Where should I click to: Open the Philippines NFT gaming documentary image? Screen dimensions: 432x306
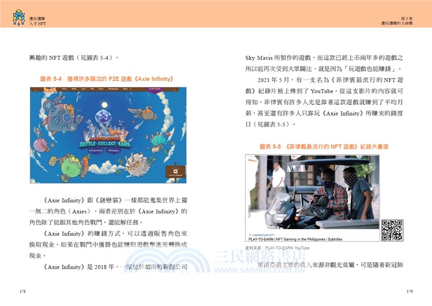(313, 198)
